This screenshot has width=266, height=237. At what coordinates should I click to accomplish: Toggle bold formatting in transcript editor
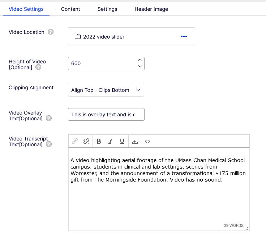coord(99,141)
